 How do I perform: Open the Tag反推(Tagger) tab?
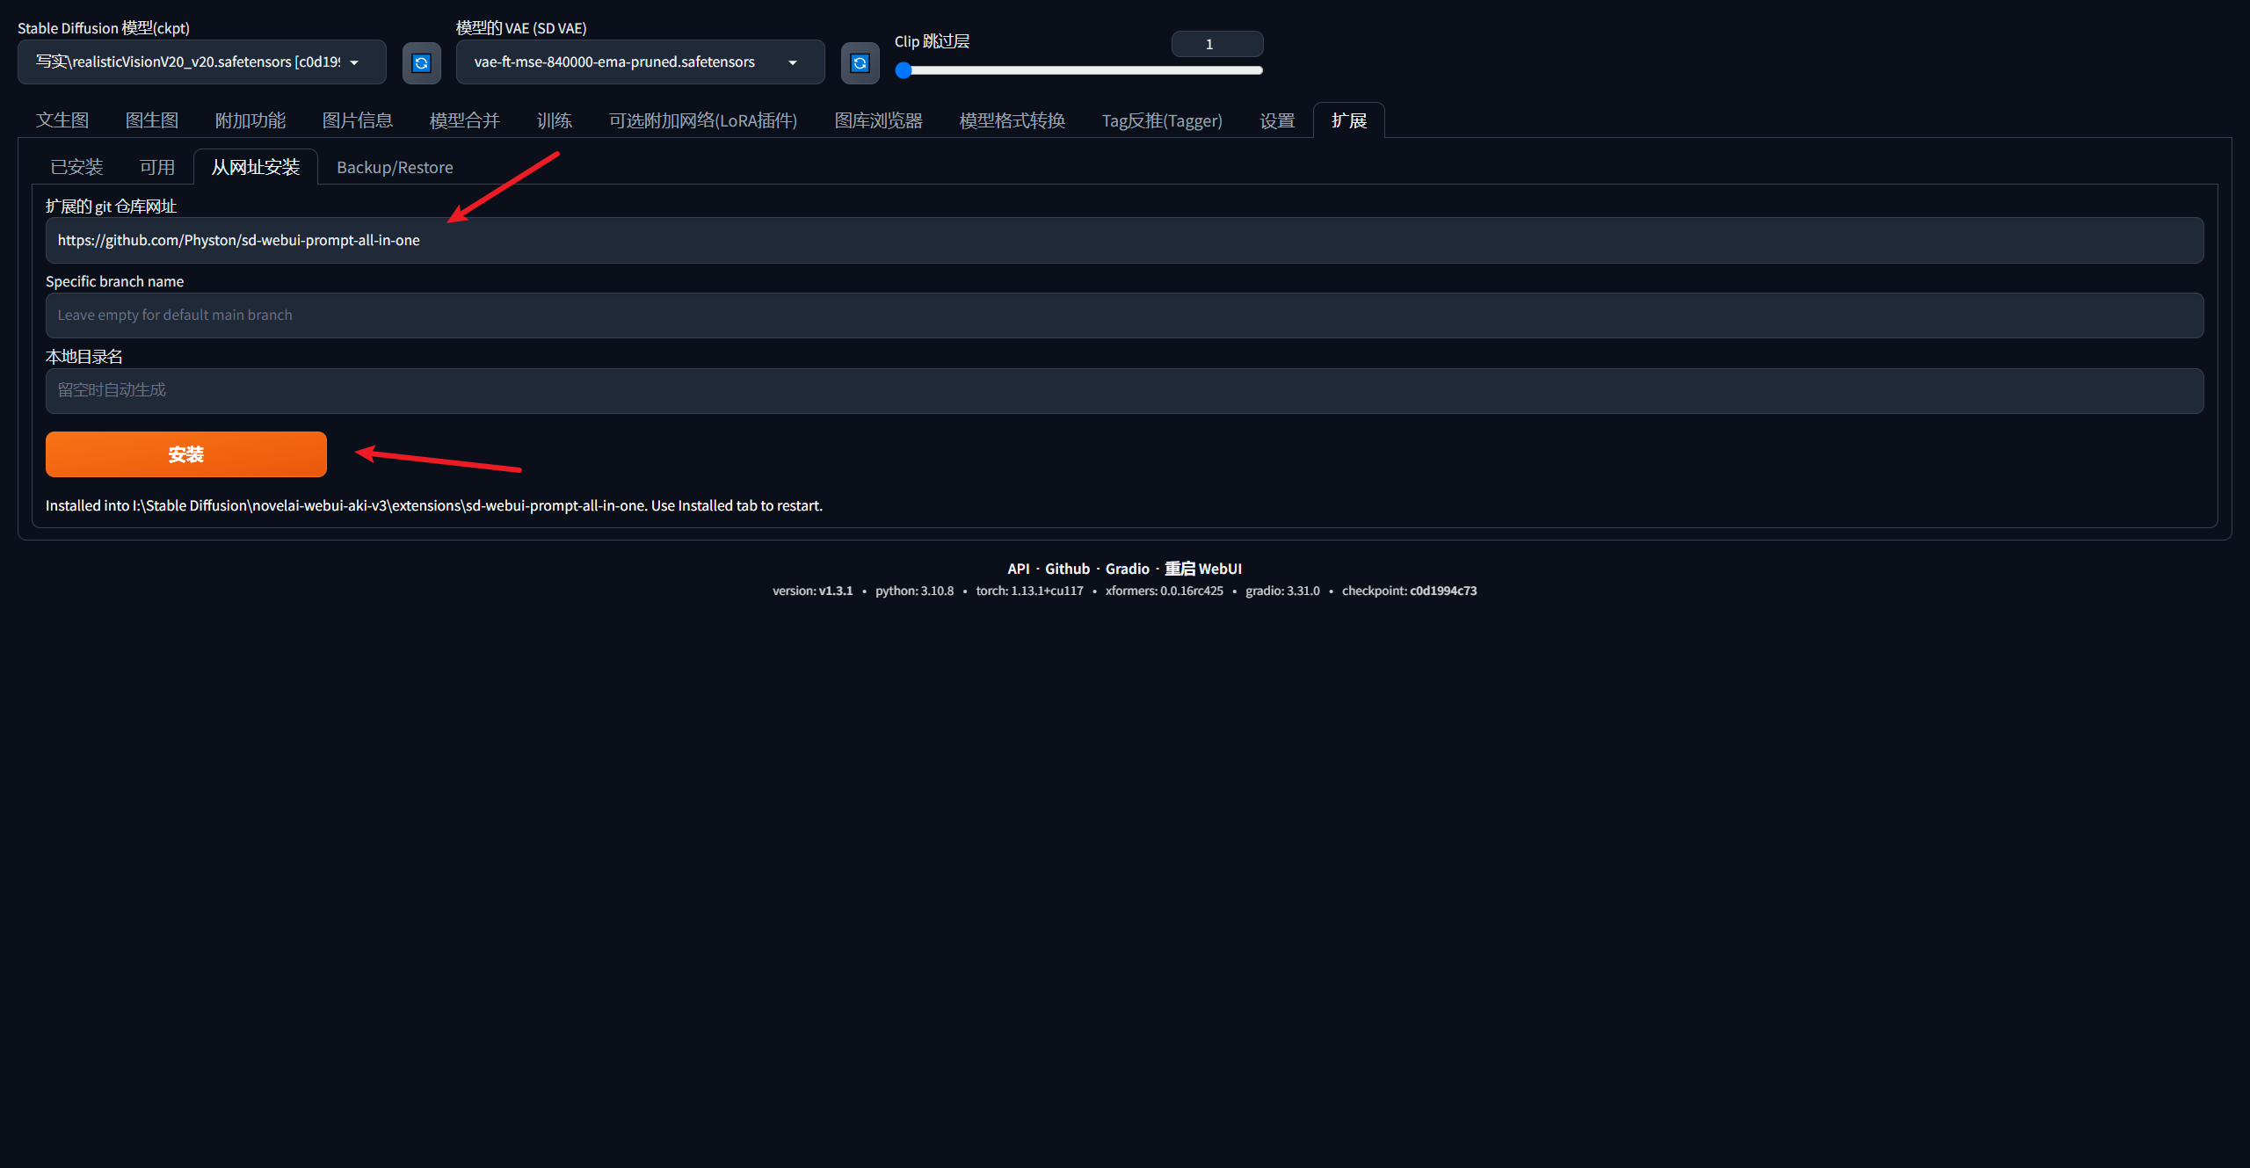click(x=1161, y=120)
